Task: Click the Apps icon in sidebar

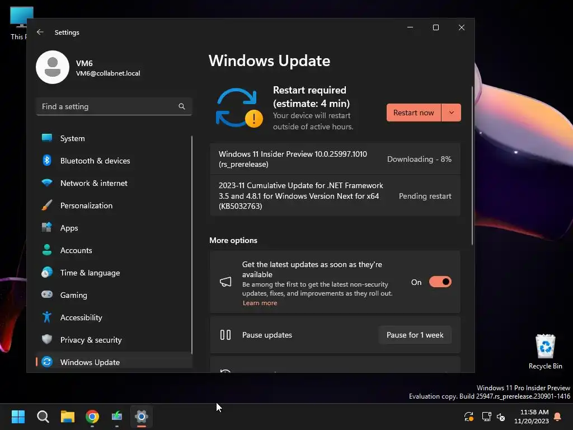Action: coord(47,227)
